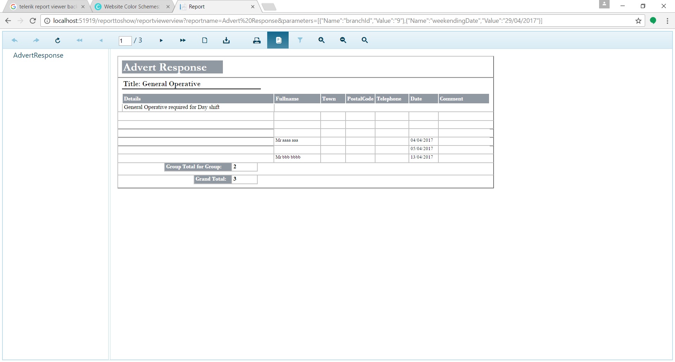Image resolution: width=675 pixels, height=362 pixels.
Task: Close the Website Color Schemes tab
Action: coord(168,7)
